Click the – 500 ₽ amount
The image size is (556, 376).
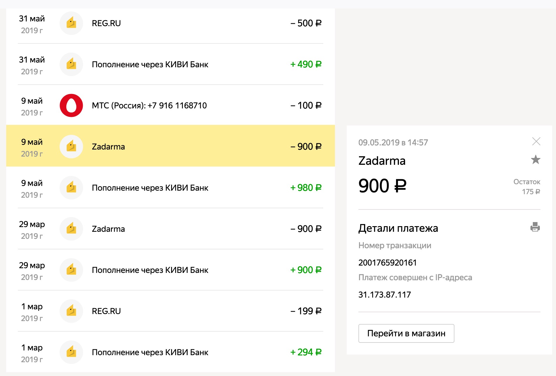tap(306, 23)
